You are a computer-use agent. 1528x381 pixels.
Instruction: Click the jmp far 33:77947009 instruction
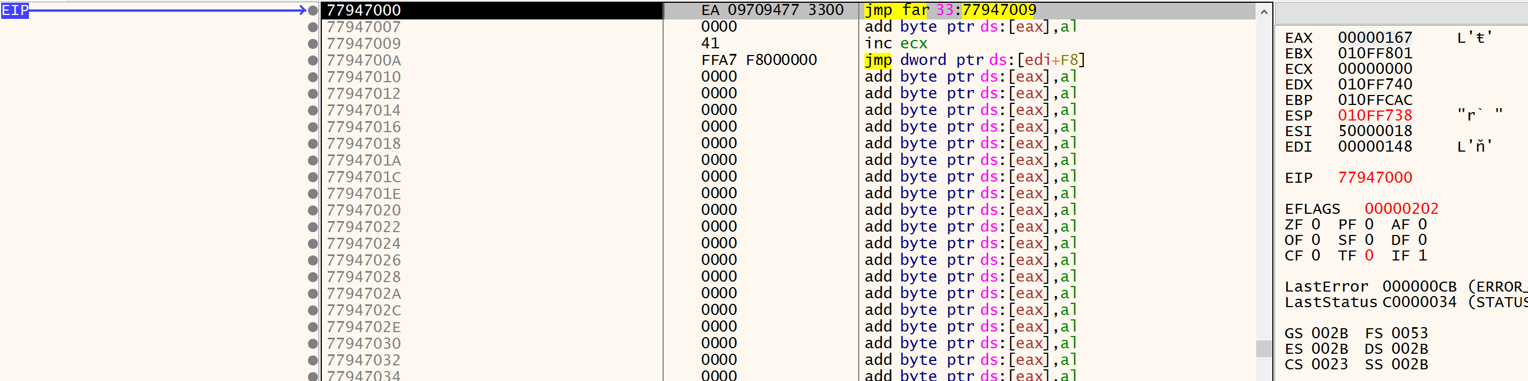(950, 10)
